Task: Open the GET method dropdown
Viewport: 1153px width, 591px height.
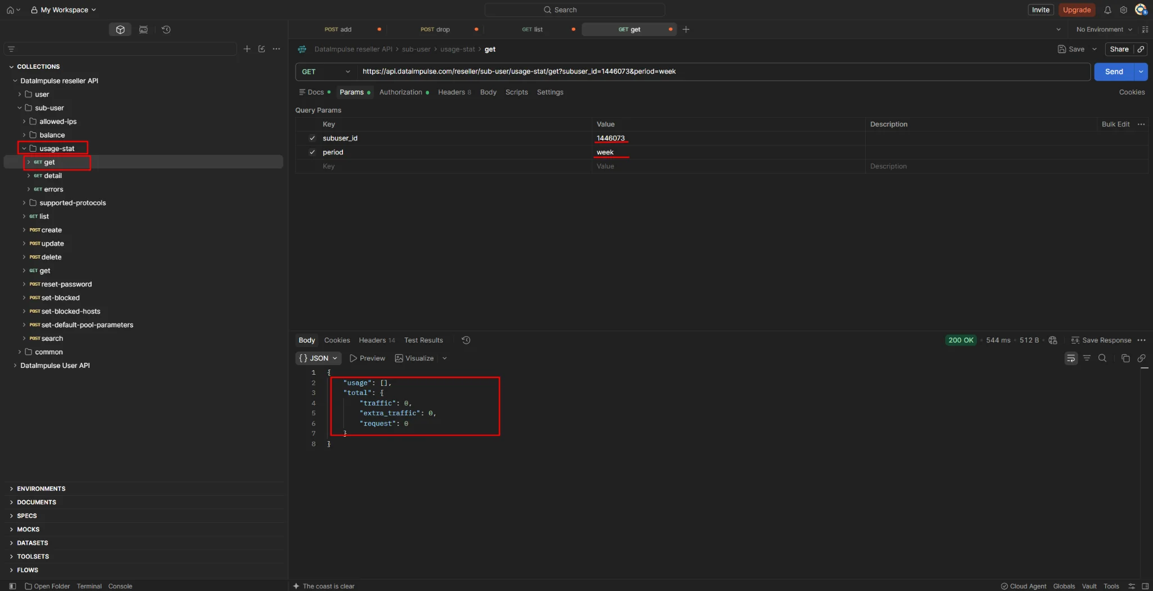Action: (x=326, y=72)
